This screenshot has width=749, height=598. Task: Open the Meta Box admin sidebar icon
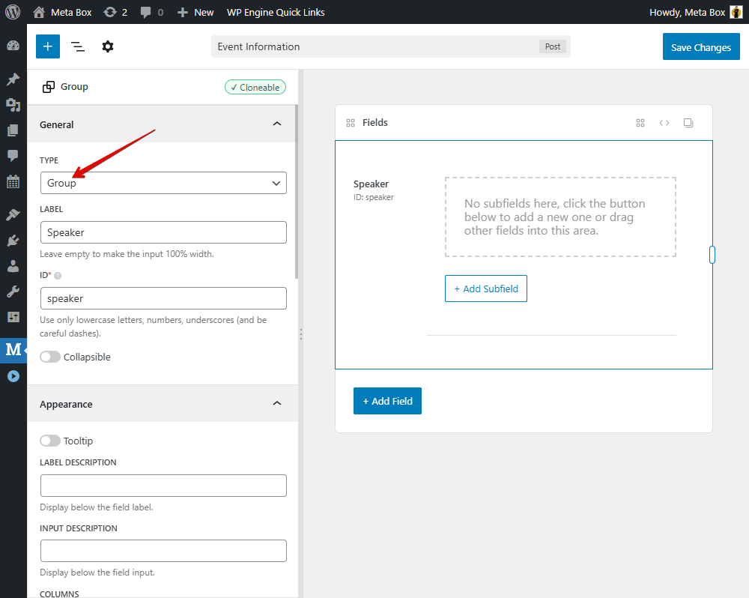click(13, 349)
